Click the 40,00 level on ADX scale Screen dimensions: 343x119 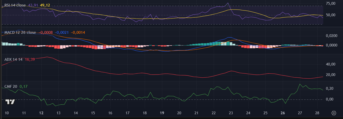330,64
